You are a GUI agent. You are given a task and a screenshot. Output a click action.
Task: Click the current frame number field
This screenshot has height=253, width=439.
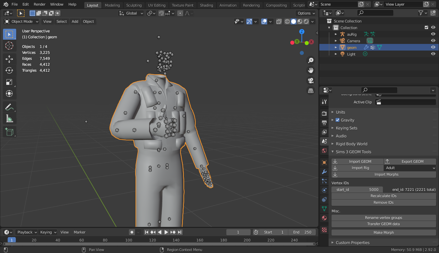[238, 232]
